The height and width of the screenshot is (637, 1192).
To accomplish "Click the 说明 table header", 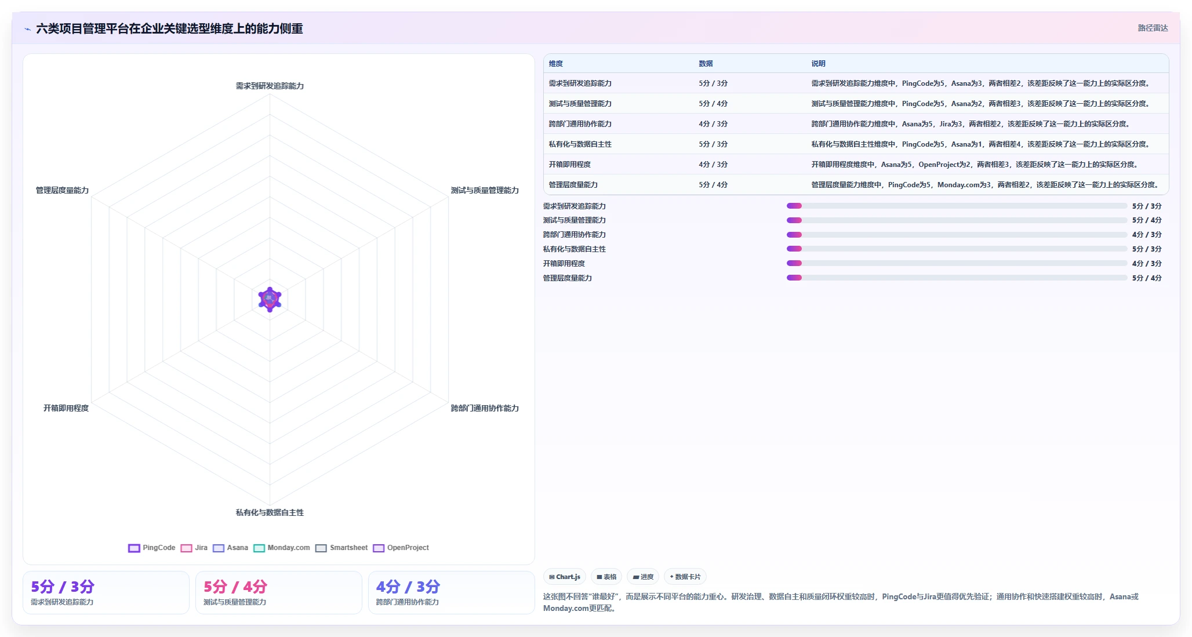I will coord(818,64).
